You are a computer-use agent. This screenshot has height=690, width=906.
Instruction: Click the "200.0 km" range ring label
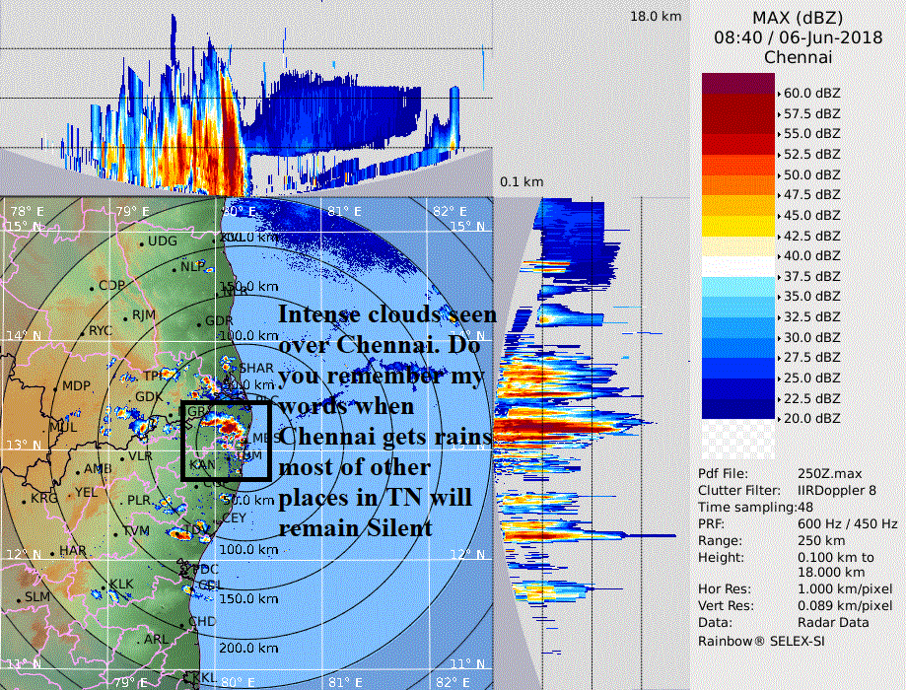[x=248, y=649]
